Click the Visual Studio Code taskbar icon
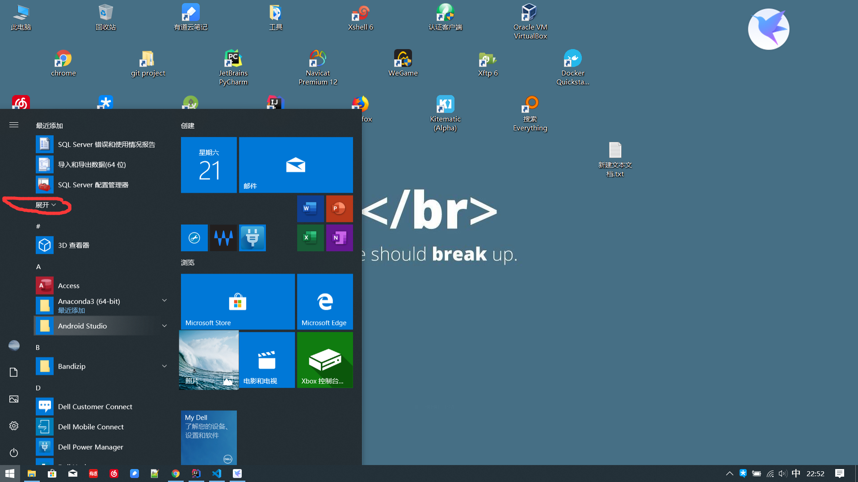858x482 pixels. pyautogui.click(x=217, y=474)
